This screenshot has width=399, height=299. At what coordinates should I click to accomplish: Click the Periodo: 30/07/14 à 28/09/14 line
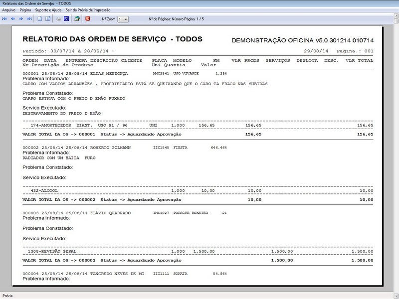pos(69,51)
